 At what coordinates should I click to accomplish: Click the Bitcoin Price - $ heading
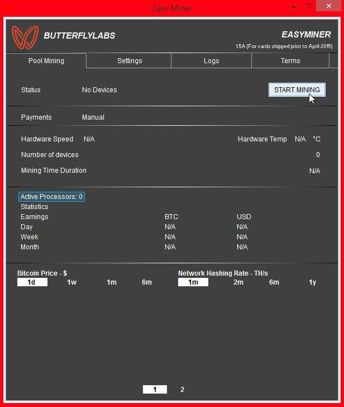pyautogui.click(x=42, y=273)
